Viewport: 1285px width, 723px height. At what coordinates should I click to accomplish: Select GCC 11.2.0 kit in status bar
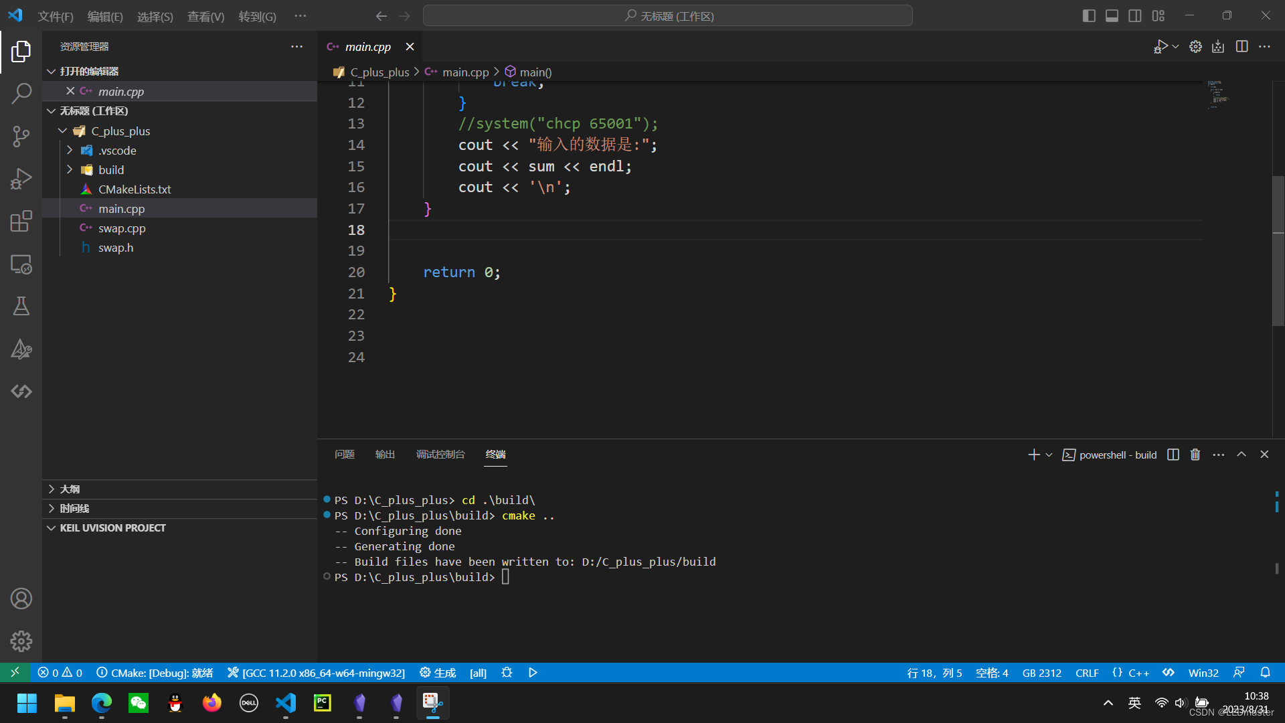coord(316,673)
